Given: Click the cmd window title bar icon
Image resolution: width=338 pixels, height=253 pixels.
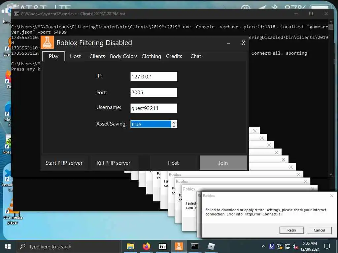Looking at the screenshot, I should click(17, 14).
